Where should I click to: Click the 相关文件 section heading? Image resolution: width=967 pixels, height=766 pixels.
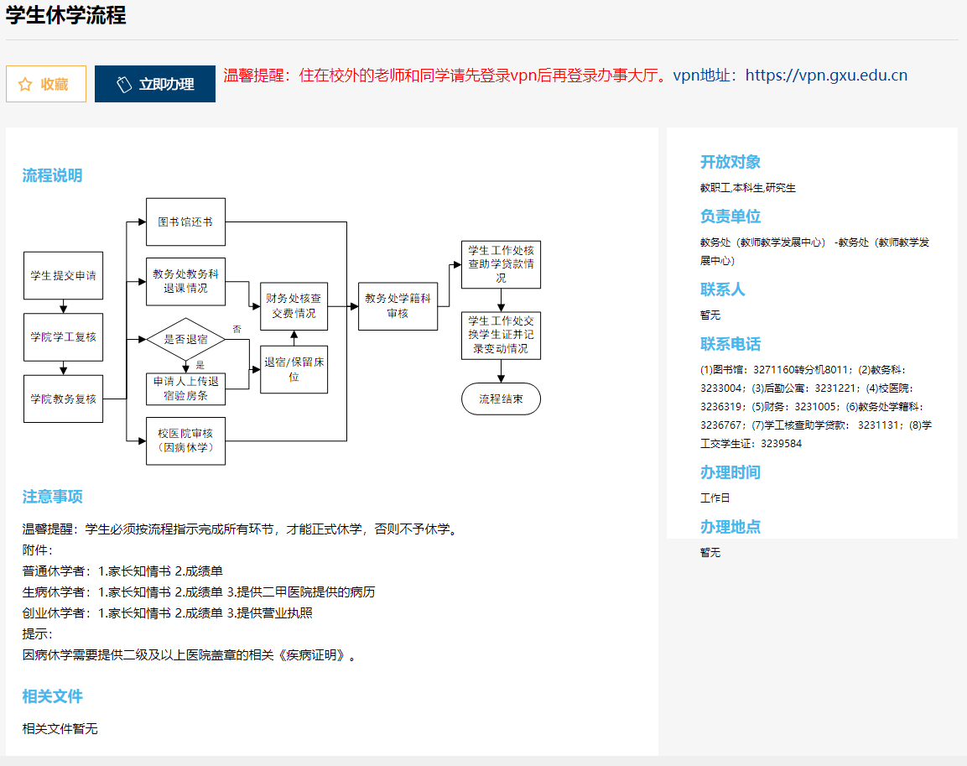(52, 696)
